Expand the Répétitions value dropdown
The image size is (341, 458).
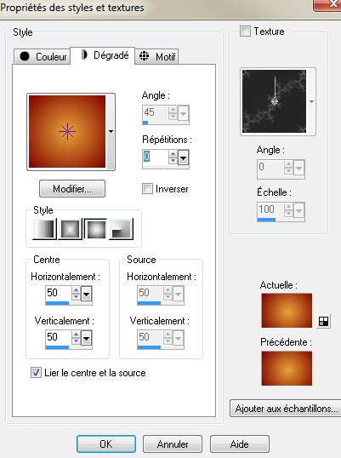(x=183, y=158)
